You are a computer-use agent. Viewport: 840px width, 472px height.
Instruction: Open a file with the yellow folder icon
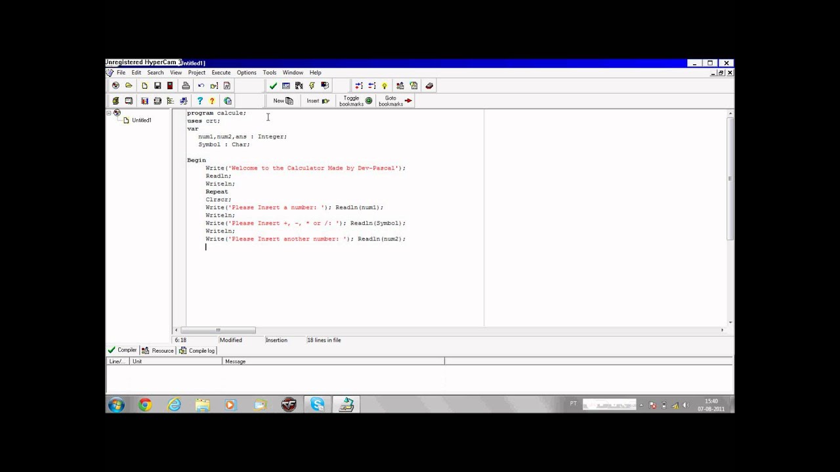129,86
